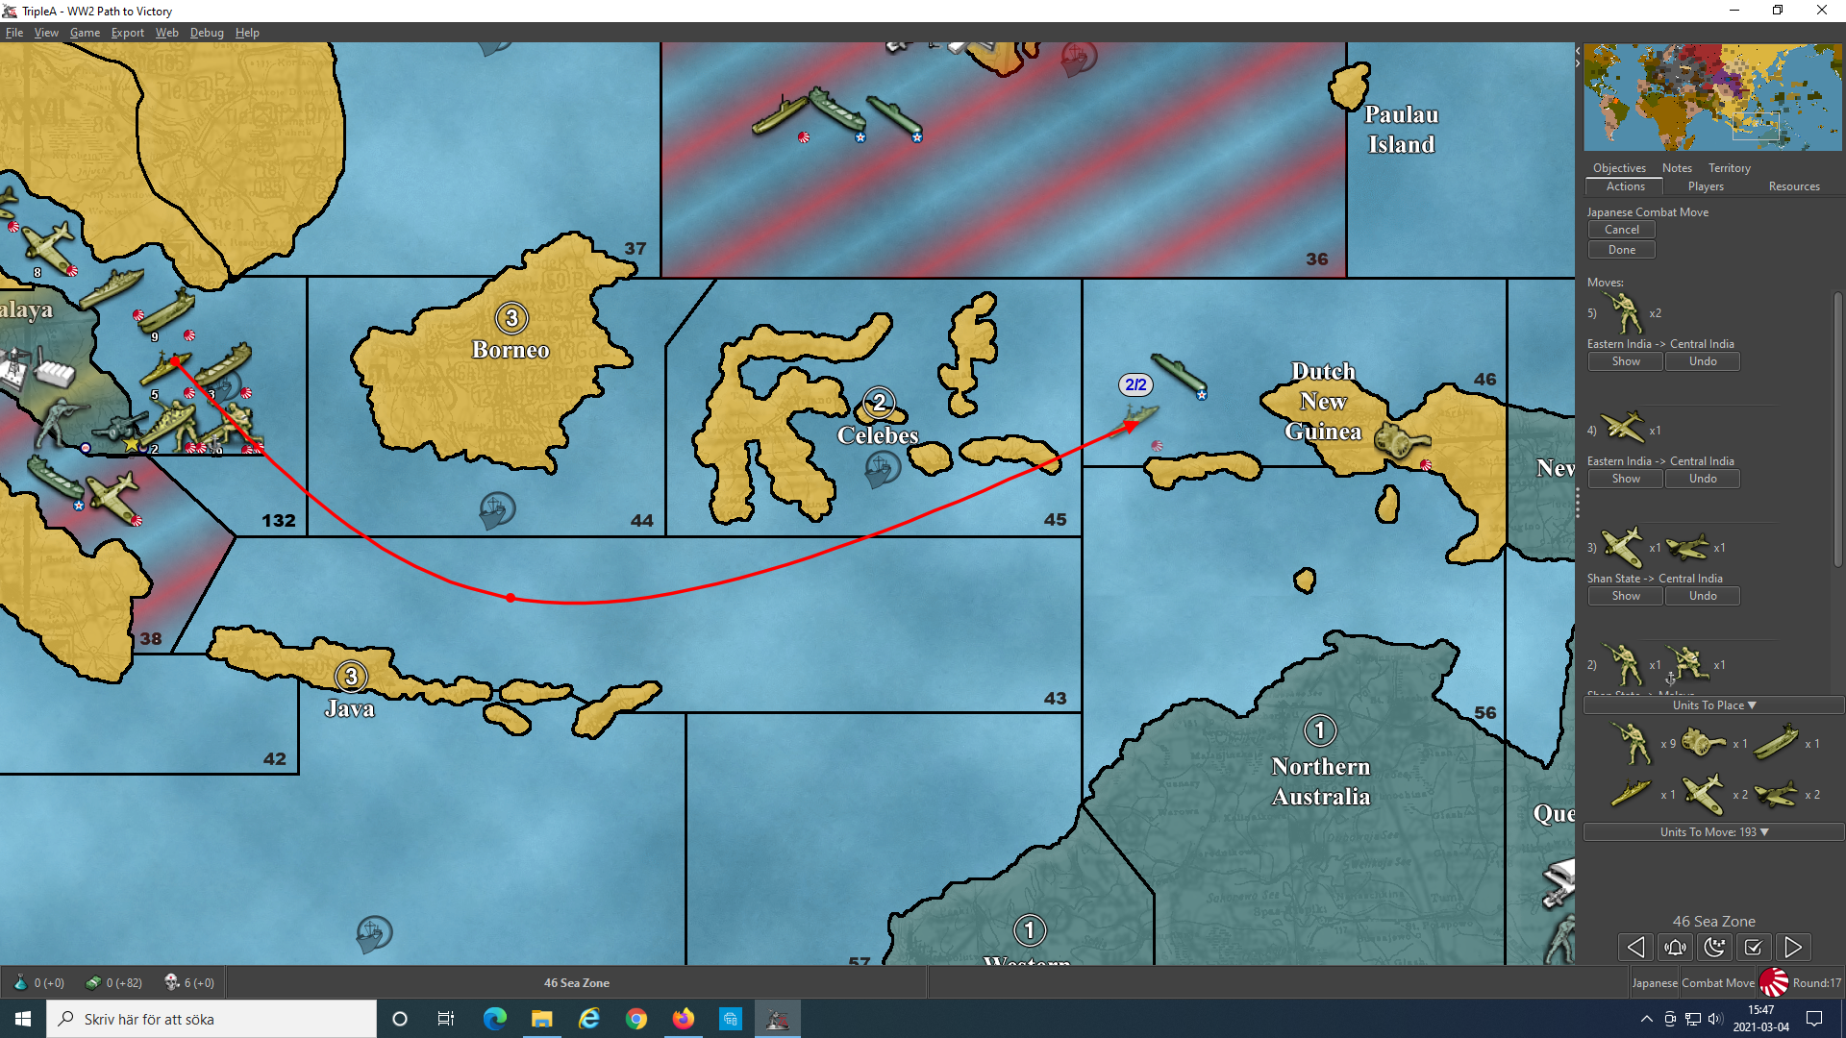Click the Borneo production value 3 circle
The height and width of the screenshot is (1038, 1846).
[511, 317]
